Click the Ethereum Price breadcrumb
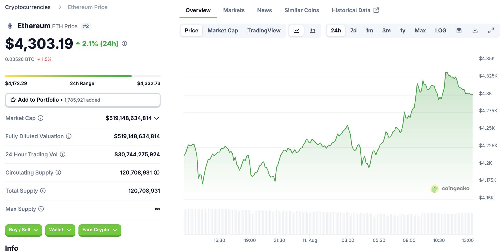The image size is (504, 251). pyautogui.click(x=88, y=7)
